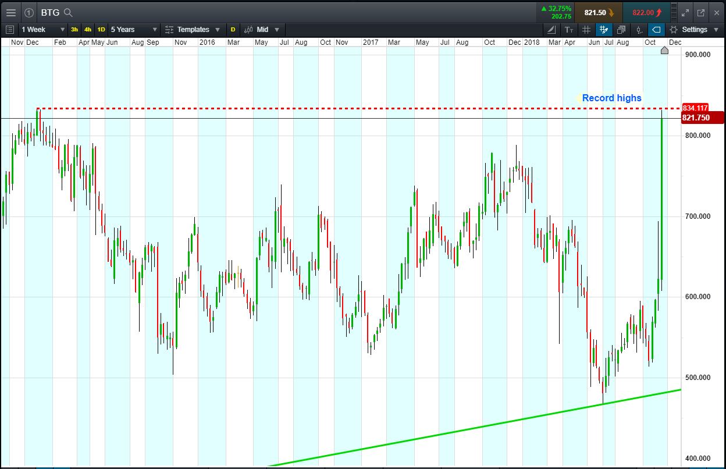Select the 3h interval shortcut
This screenshot has height=469, width=726.
click(x=74, y=29)
